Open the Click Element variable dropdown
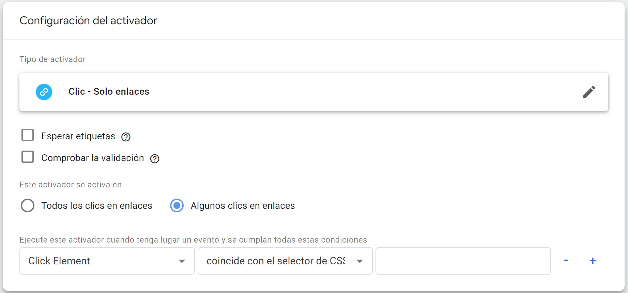Viewport: 628px width, 293px height. [x=107, y=261]
